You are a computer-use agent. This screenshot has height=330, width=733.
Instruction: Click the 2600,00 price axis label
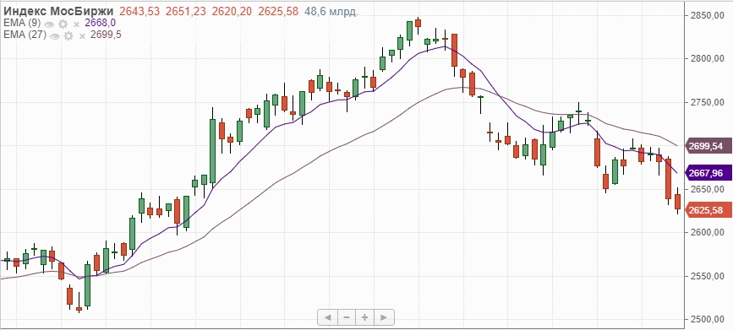pyautogui.click(x=708, y=232)
